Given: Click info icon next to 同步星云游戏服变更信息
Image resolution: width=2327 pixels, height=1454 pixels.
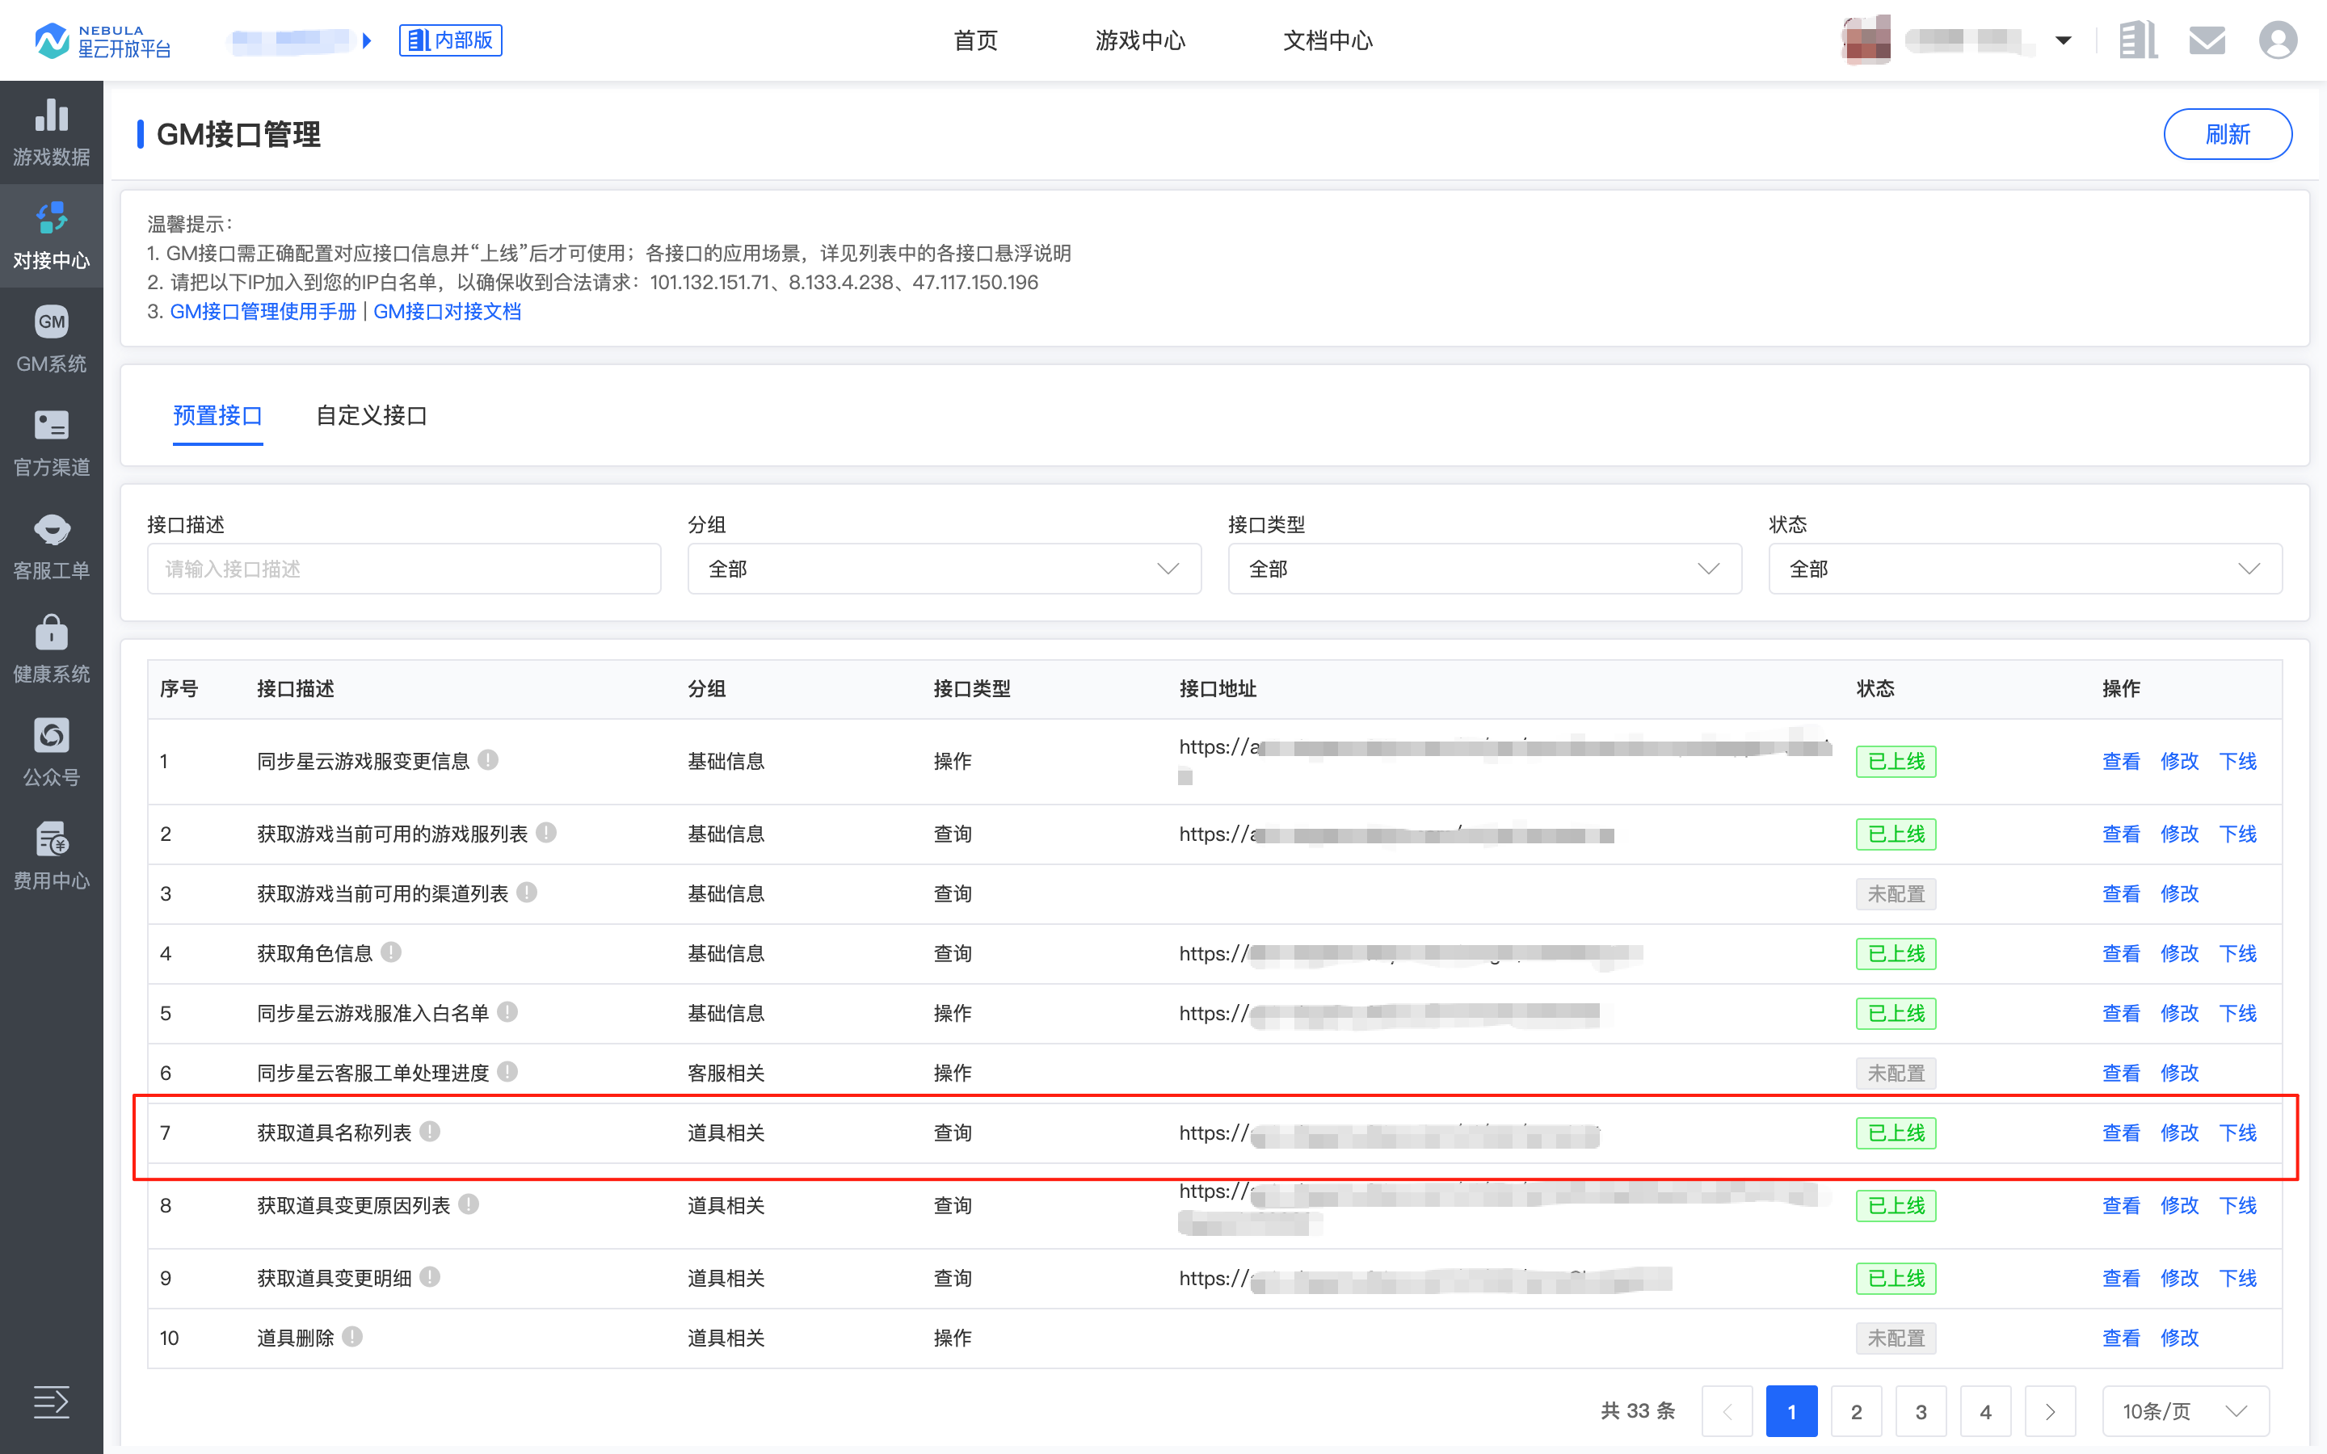Looking at the screenshot, I should point(489,759).
